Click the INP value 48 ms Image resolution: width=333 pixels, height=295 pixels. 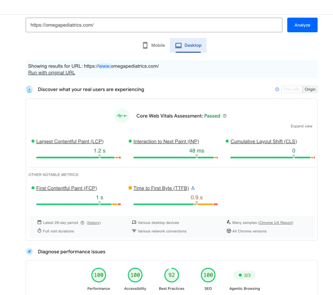[x=197, y=151]
